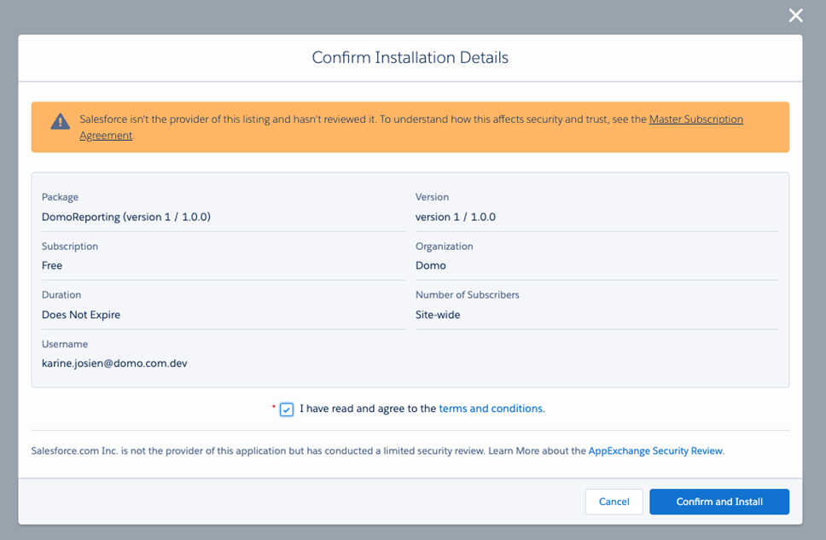Viewport: 826px width, 540px height.
Task: Click the Duration value Does Not Expire
Action: pyautogui.click(x=80, y=315)
